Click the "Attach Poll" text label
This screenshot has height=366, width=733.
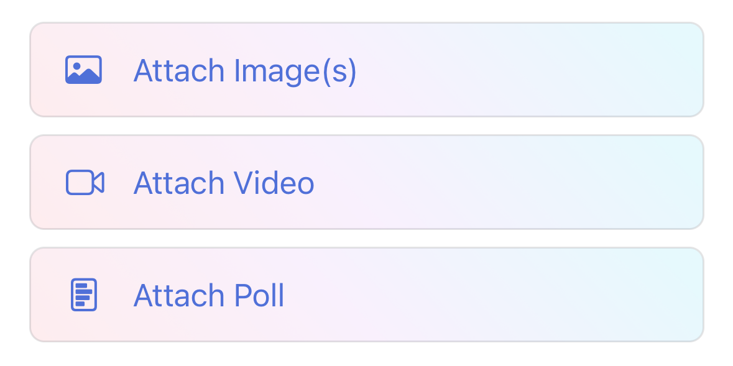(x=209, y=295)
